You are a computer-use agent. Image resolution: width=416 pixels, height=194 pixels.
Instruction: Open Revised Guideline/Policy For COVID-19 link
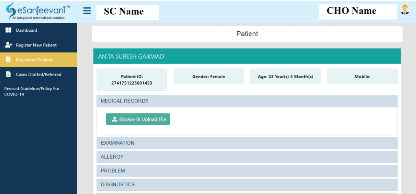(x=32, y=92)
